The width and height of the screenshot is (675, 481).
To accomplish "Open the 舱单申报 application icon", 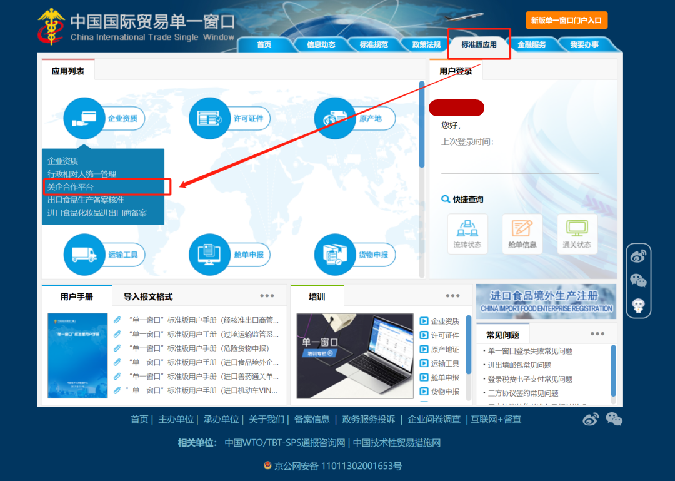I will pyautogui.click(x=209, y=255).
